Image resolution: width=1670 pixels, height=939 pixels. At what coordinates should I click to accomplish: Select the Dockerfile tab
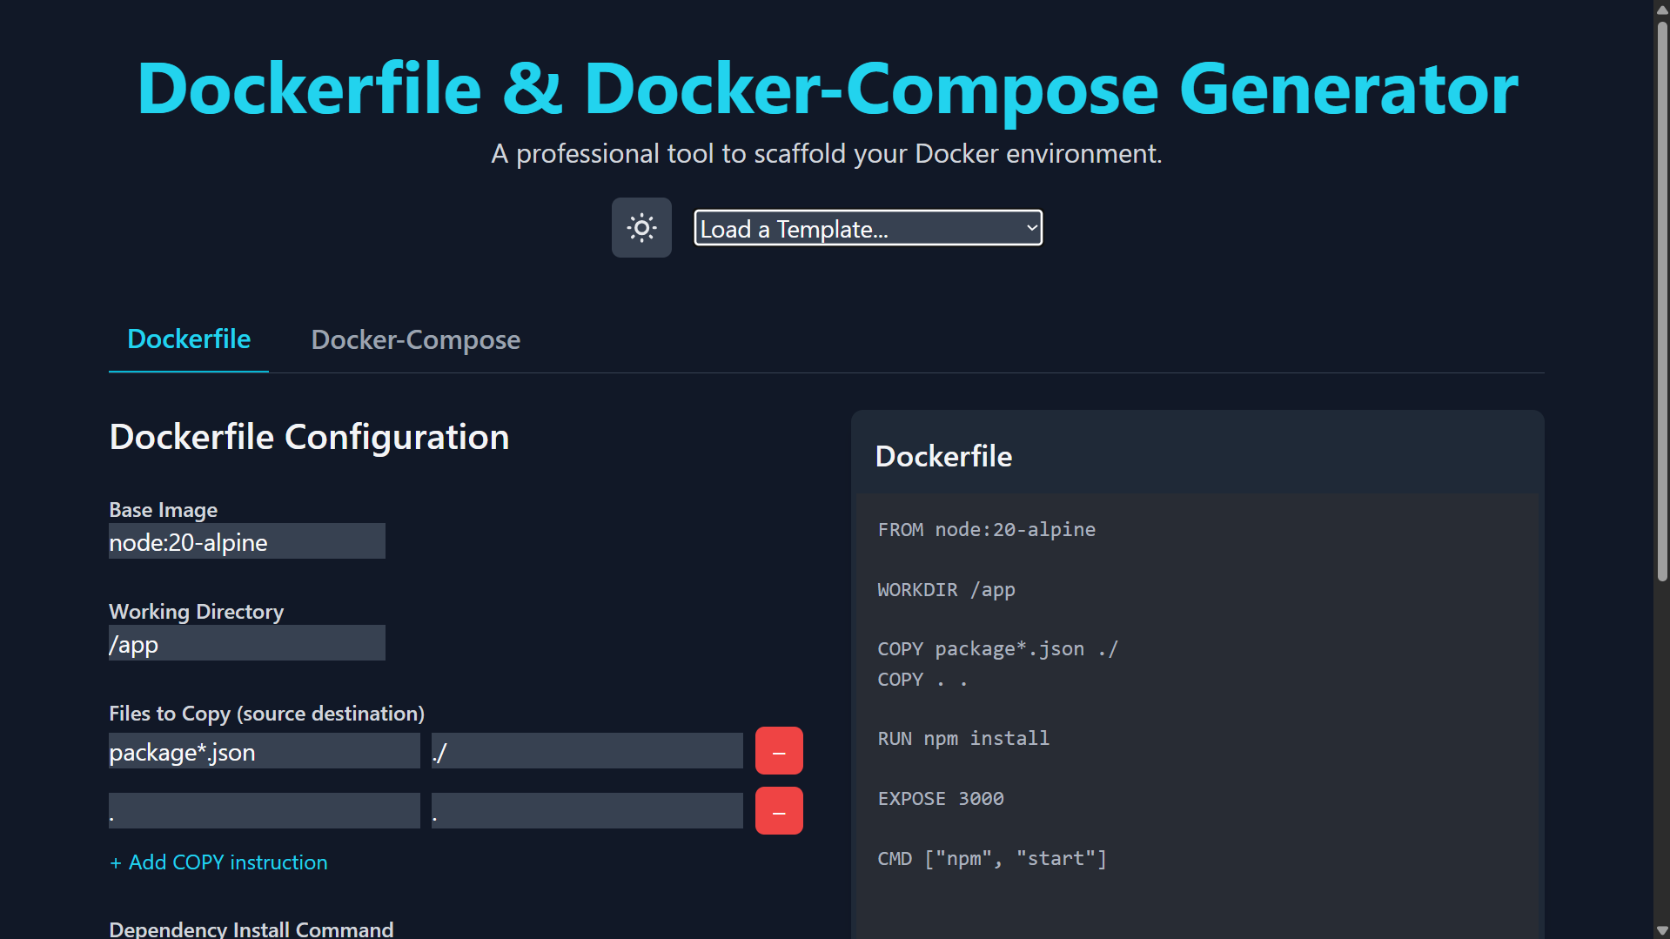189,339
